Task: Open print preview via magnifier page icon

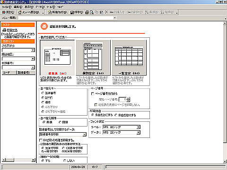Action: pos(92,12)
